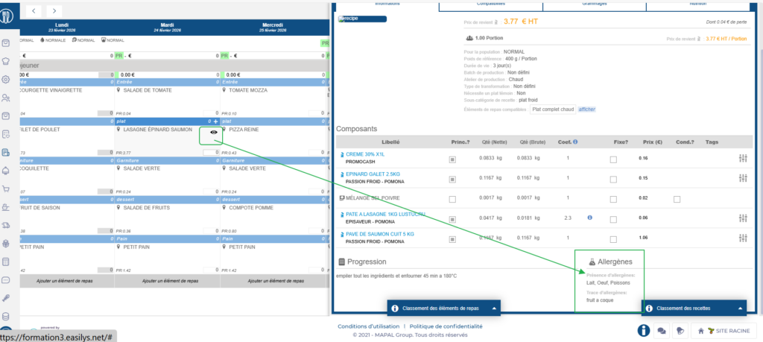Viewport: 763px width, 342px height.
Task: Open the chat bubbles icon in footer
Action: click(661, 330)
